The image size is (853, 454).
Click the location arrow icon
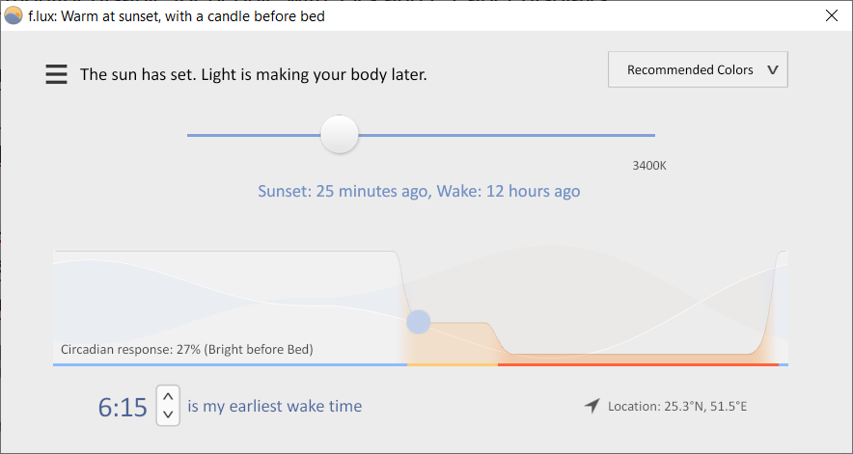coord(592,406)
